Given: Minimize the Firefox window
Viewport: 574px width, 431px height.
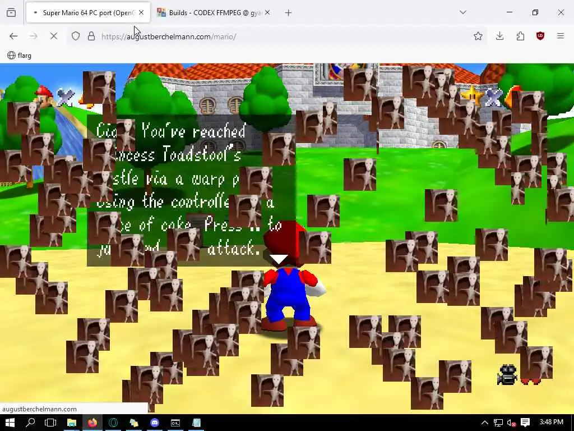Looking at the screenshot, I should coord(510,12).
